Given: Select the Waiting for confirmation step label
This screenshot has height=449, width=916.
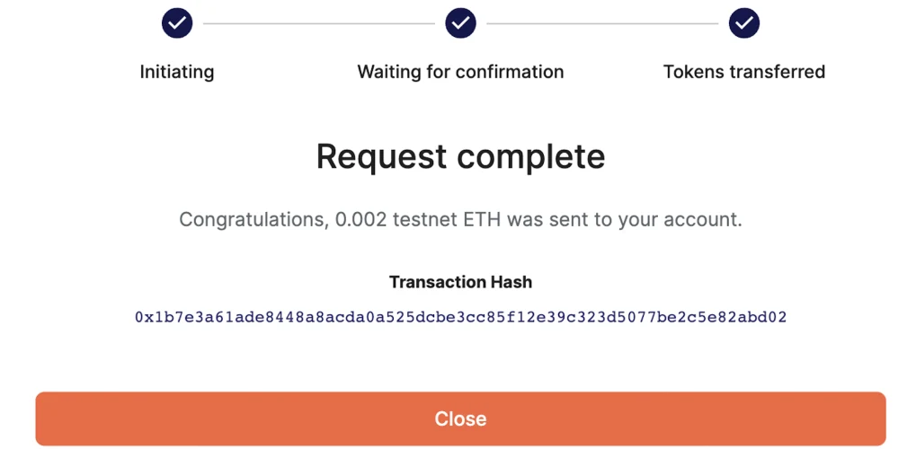Looking at the screenshot, I should (x=460, y=72).
